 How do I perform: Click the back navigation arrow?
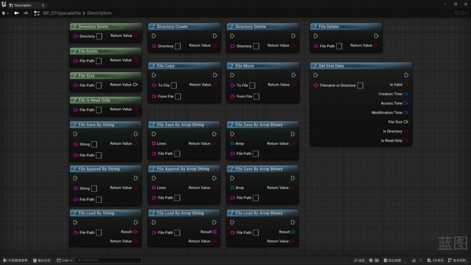pos(17,13)
